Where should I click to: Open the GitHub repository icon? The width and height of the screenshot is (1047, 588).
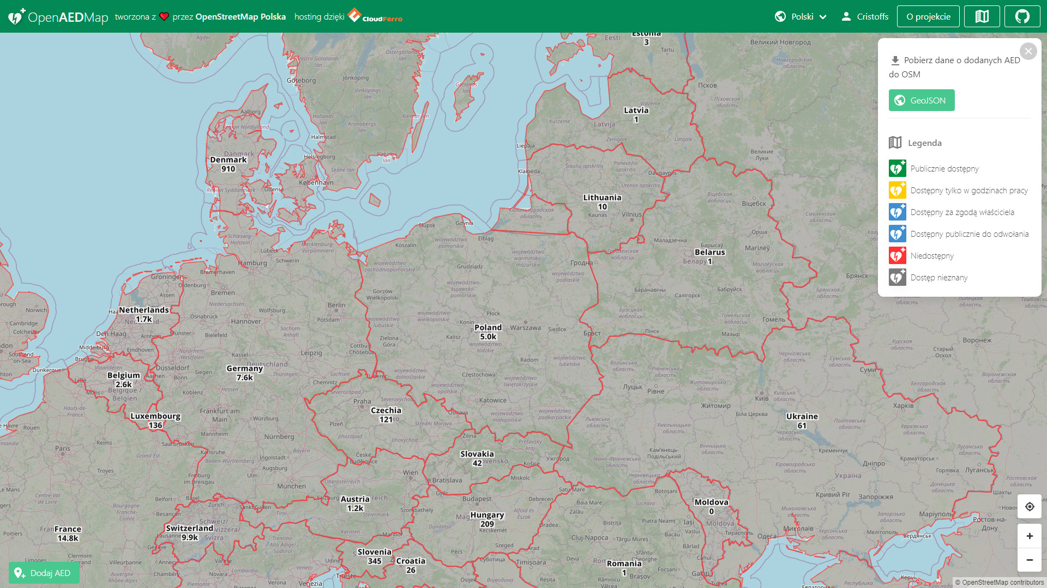coord(1022,16)
